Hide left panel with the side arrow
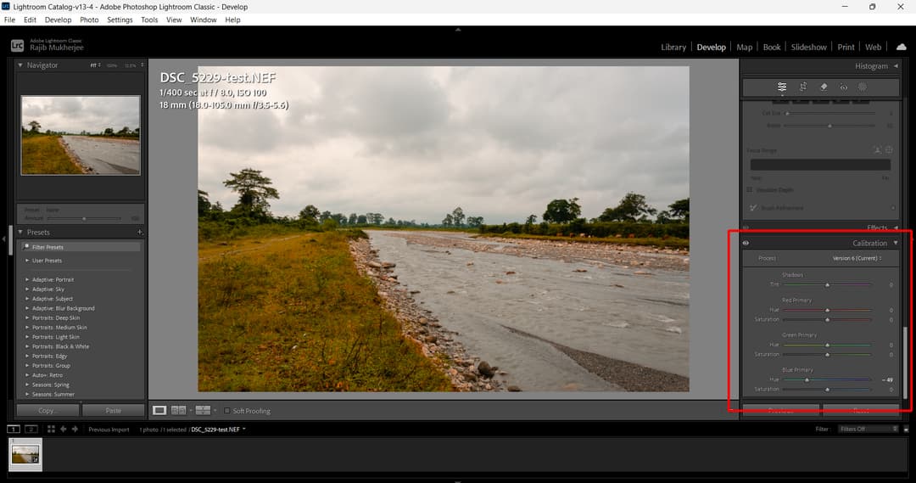Screen dimensions: 916x483 pyautogui.click(x=4, y=239)
